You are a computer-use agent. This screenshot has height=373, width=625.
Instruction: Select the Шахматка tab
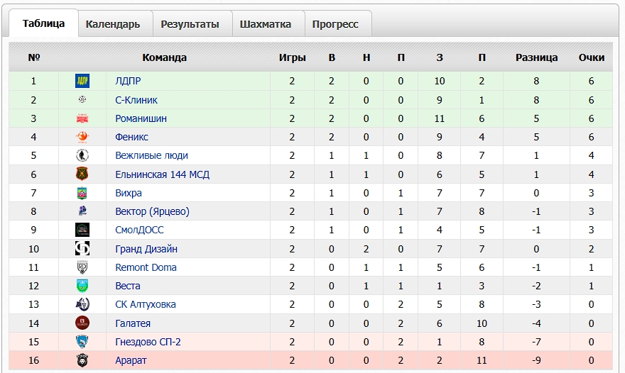(x=266, y=24)
